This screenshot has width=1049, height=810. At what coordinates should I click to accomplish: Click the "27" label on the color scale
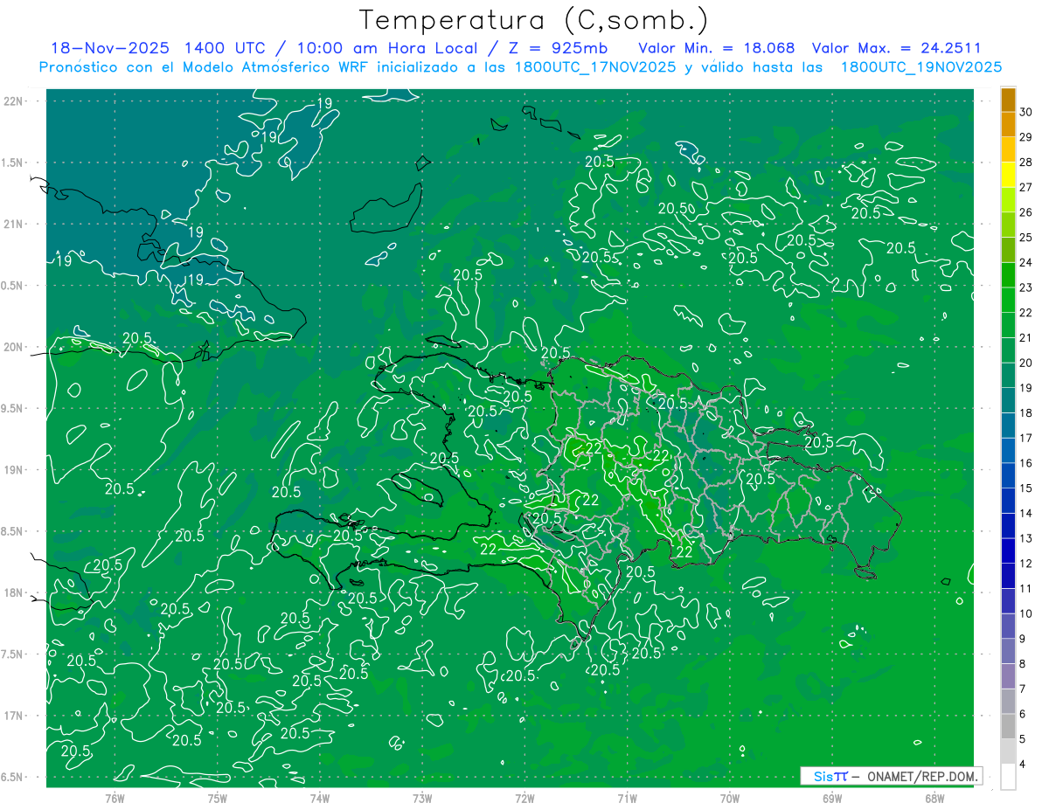point(1026,187)
